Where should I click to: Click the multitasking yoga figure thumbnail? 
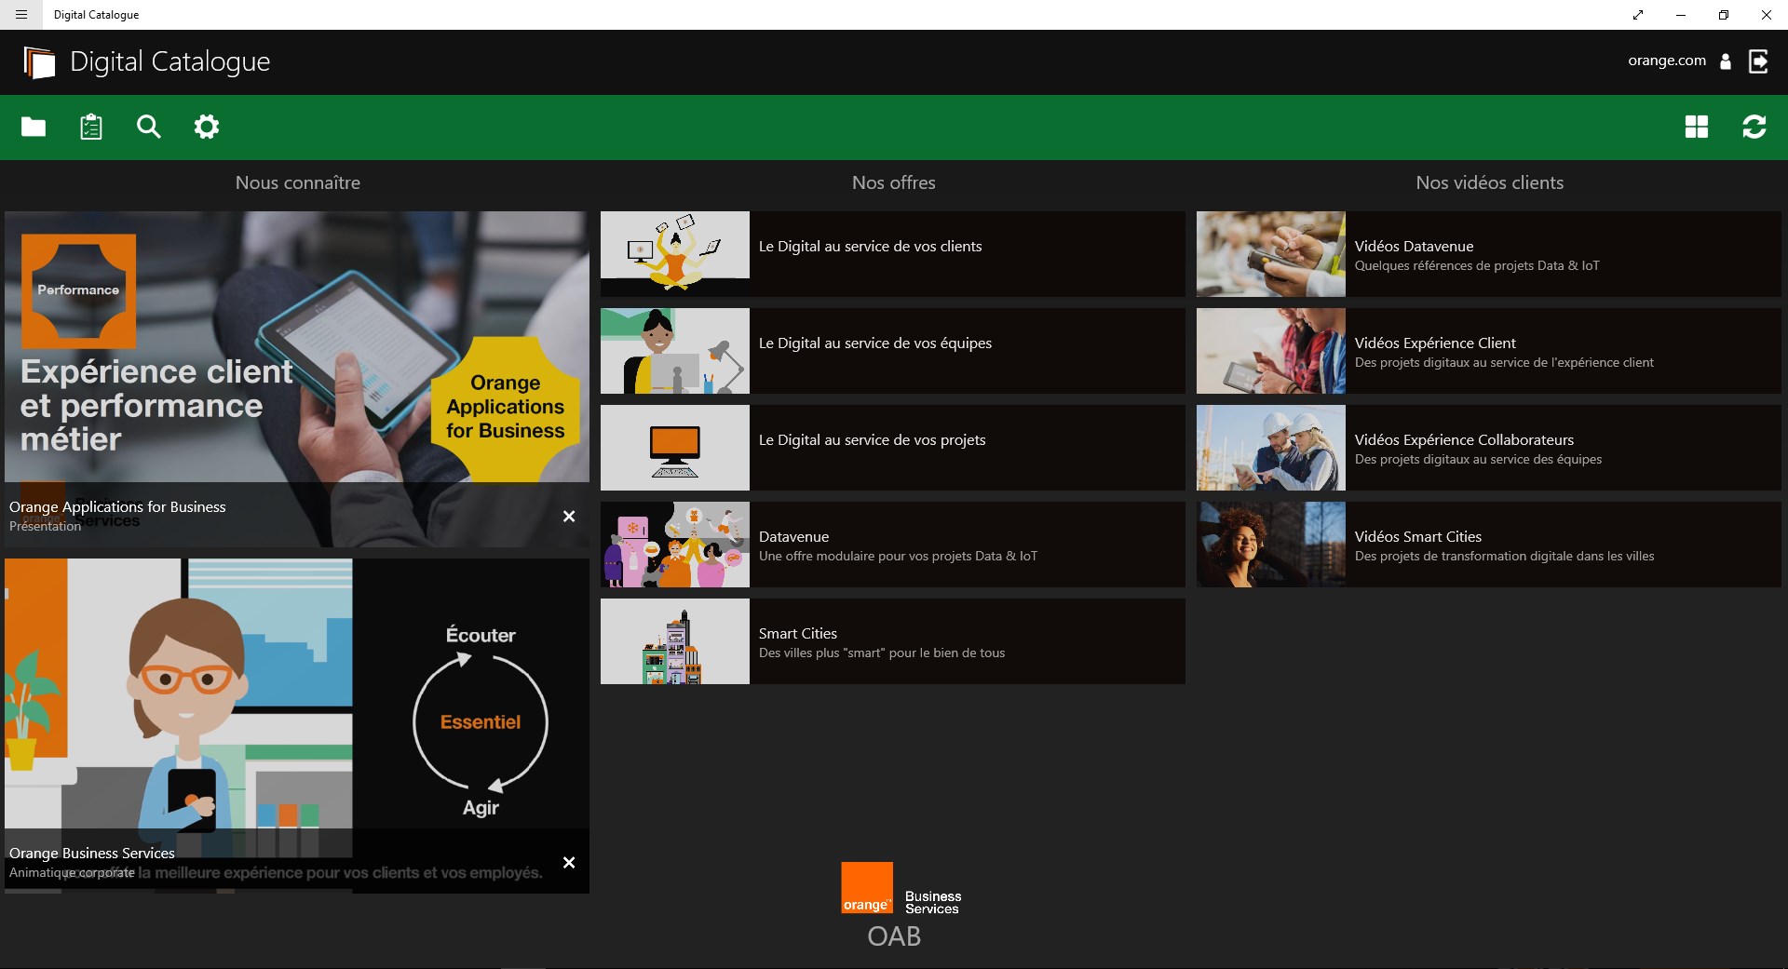pyautogui.click(x=675, y=254)
